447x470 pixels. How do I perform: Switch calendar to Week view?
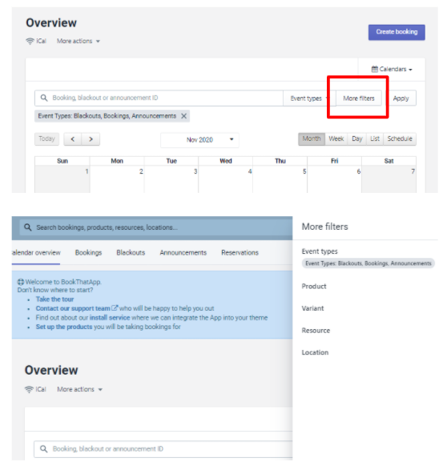[336, 139]
